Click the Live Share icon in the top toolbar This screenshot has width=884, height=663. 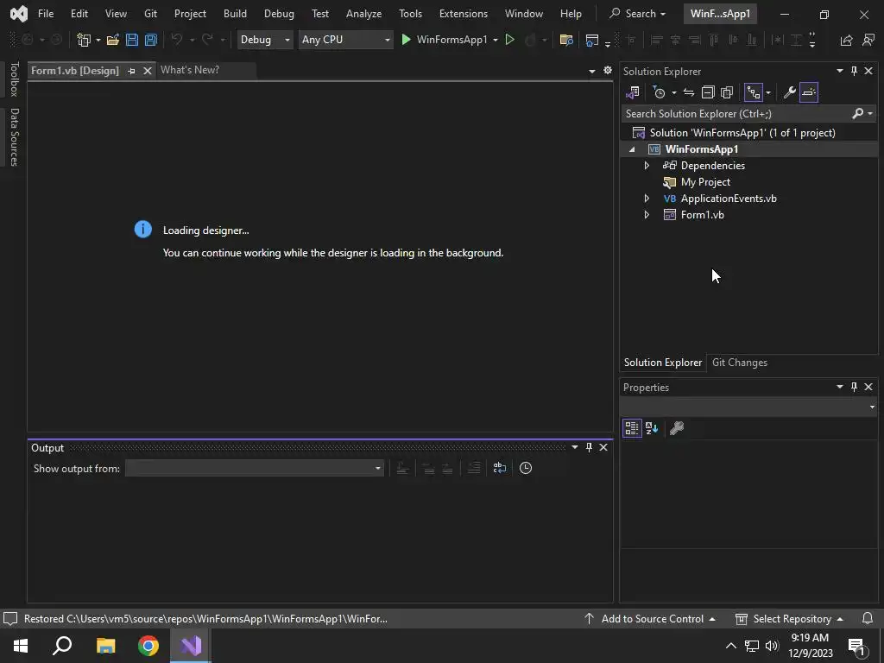pos(846,40)
